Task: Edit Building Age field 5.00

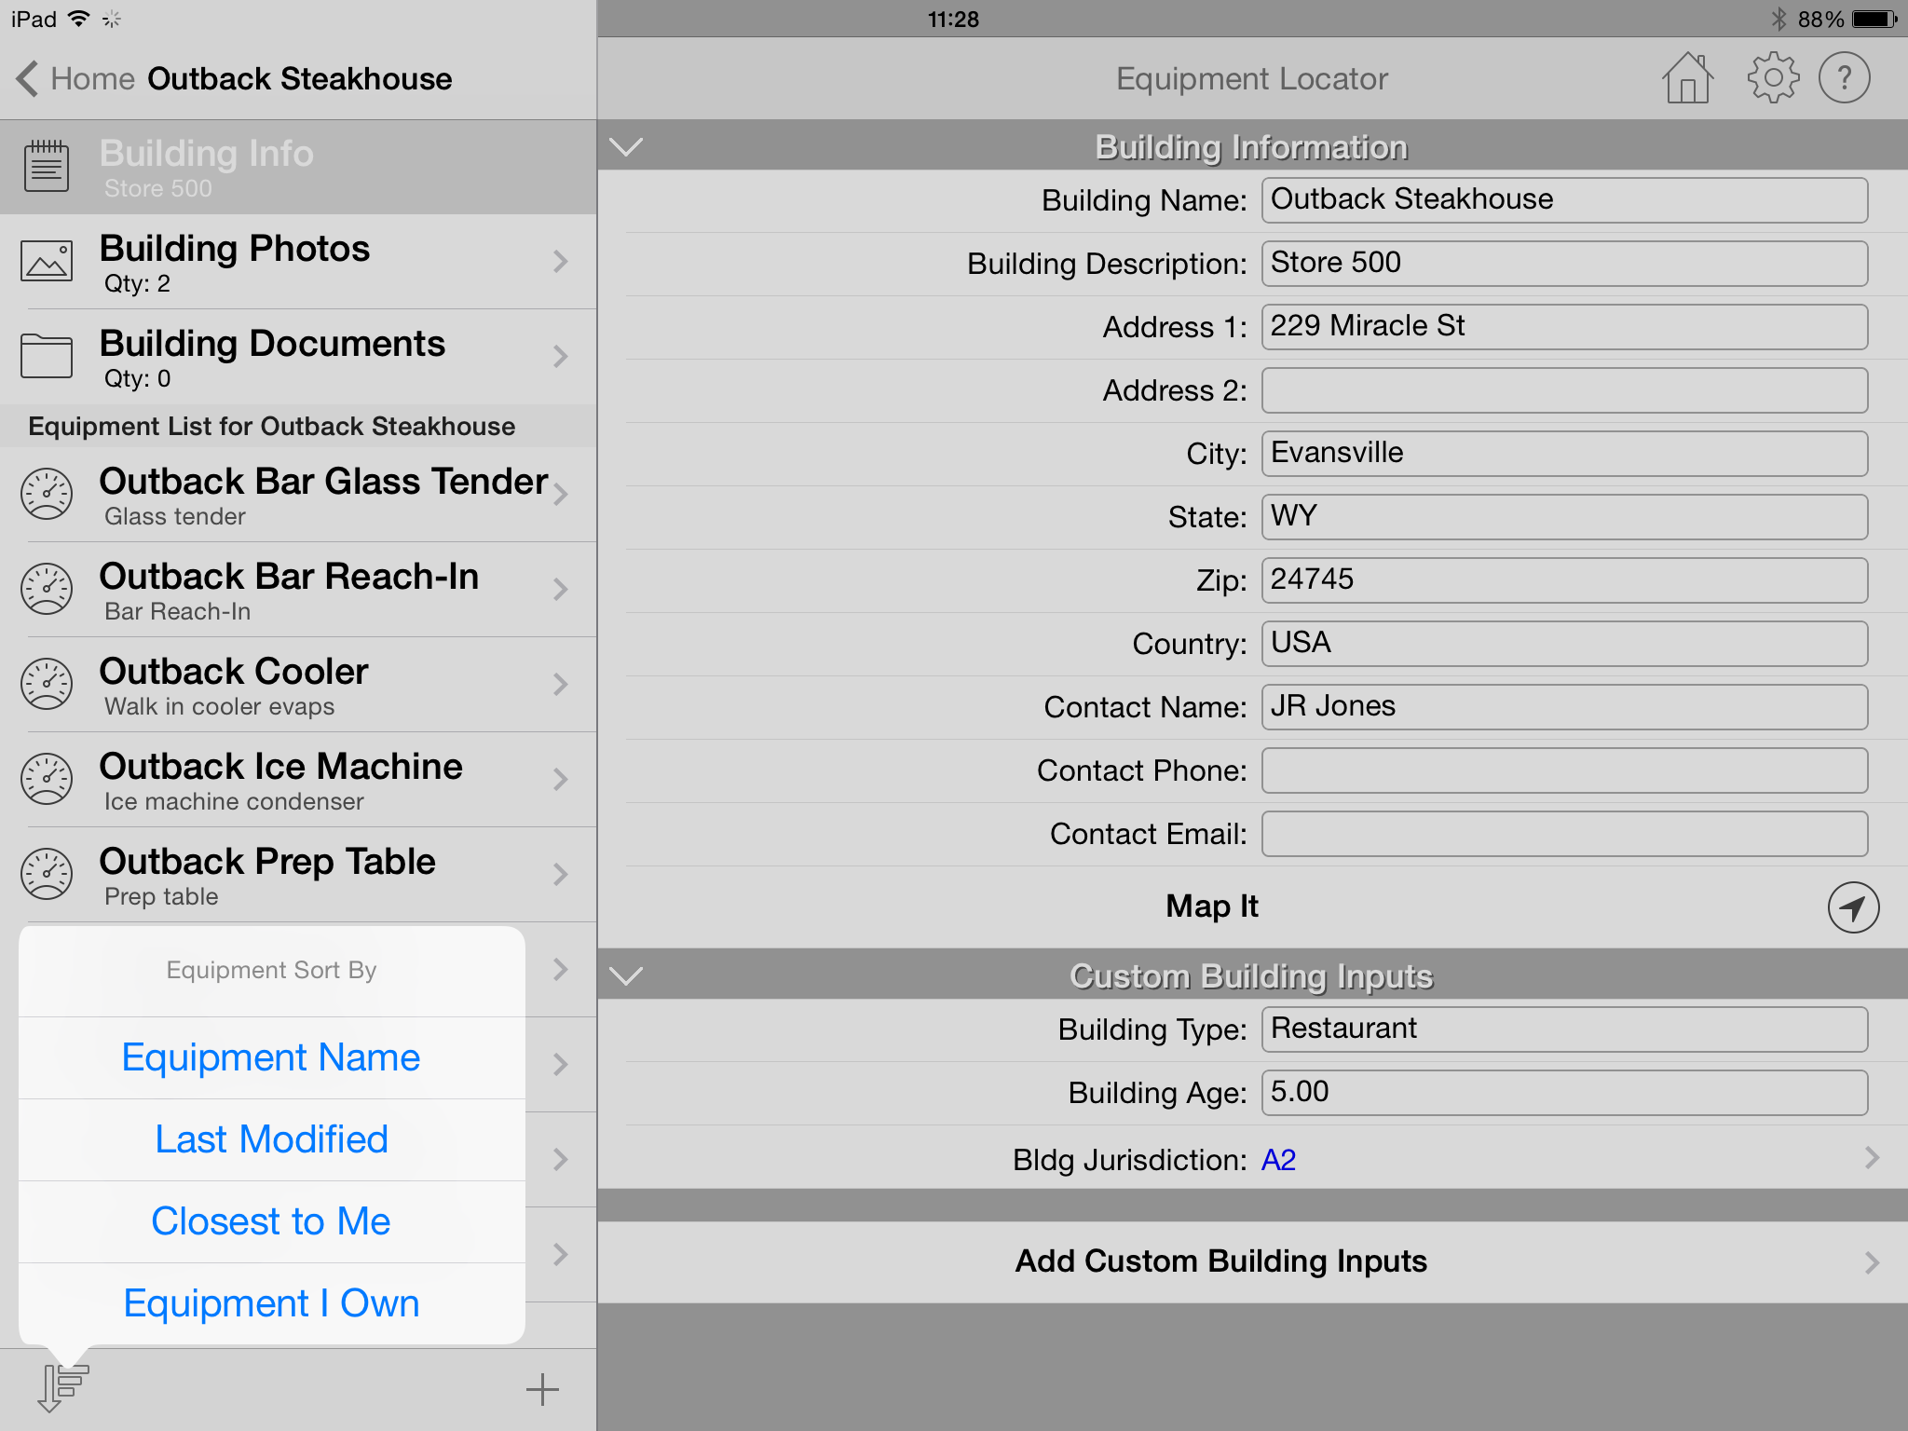Action: (x=1564, y=1093)
